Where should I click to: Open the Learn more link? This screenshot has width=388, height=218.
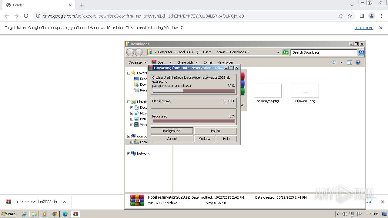pos(364,28)
